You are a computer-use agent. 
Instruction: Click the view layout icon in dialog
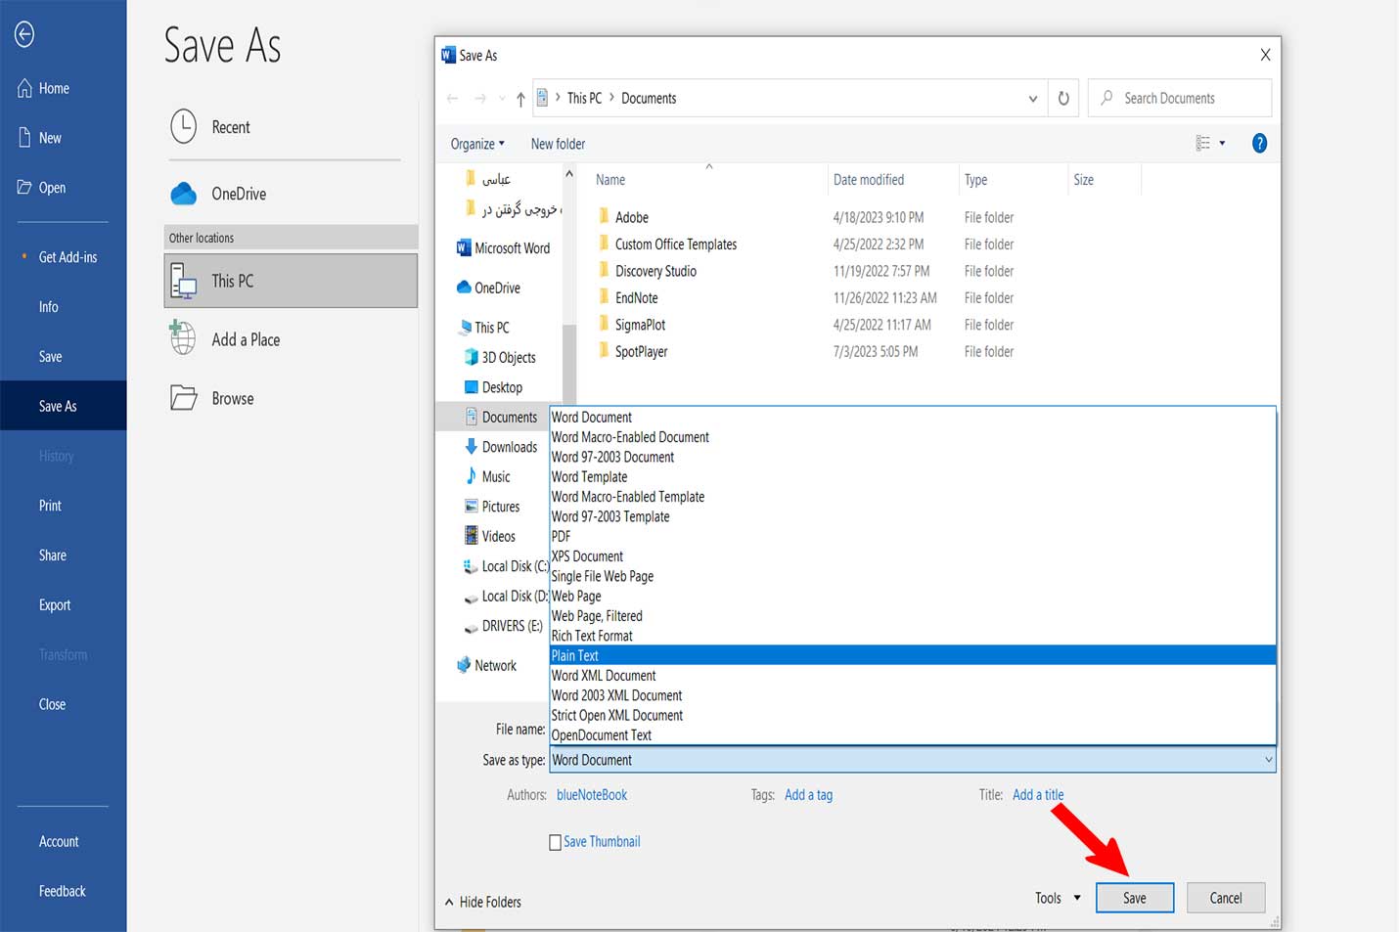pyautogui.click(x=1203, y=144)
